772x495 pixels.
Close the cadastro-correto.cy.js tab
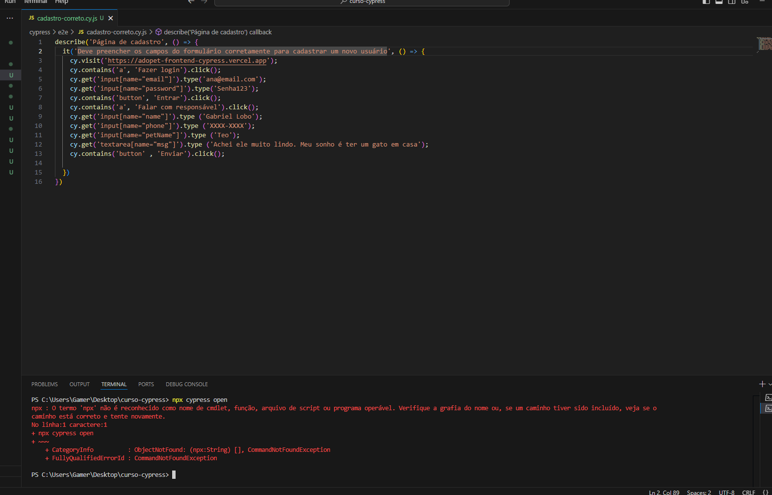[x=111, y=18]
